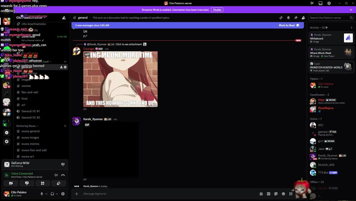This screenshot has width=356, height=201.
Task: Disable Streamer Mode
Action: [x=217, y=10]
